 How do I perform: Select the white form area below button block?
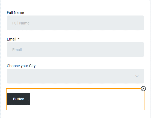(75, 114)
